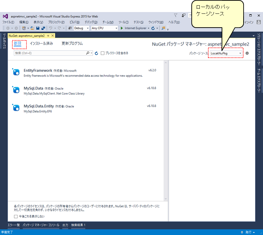The height and width of the screenshot is (235, 263).
Task: Open the ウィンドウ(W) menu
Action: point(156,22)
